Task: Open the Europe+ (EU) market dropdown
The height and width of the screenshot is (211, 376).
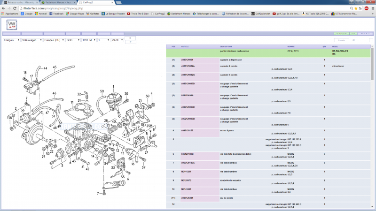Action: [x=54, y=40]
